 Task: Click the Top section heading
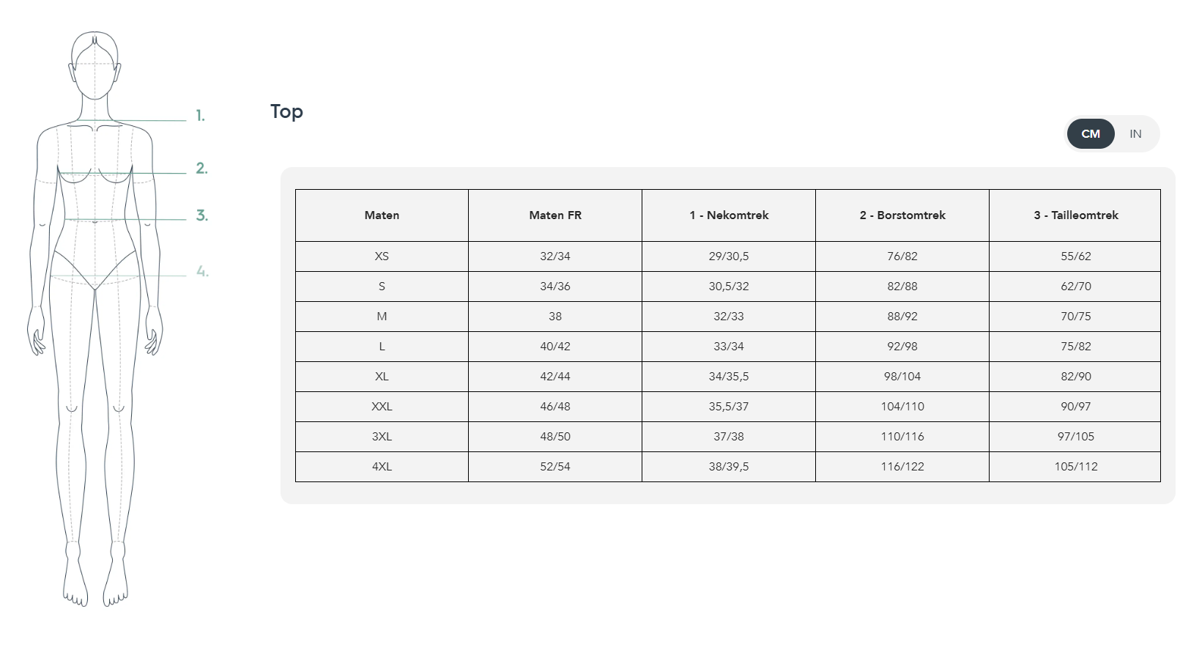pos(286,112)
